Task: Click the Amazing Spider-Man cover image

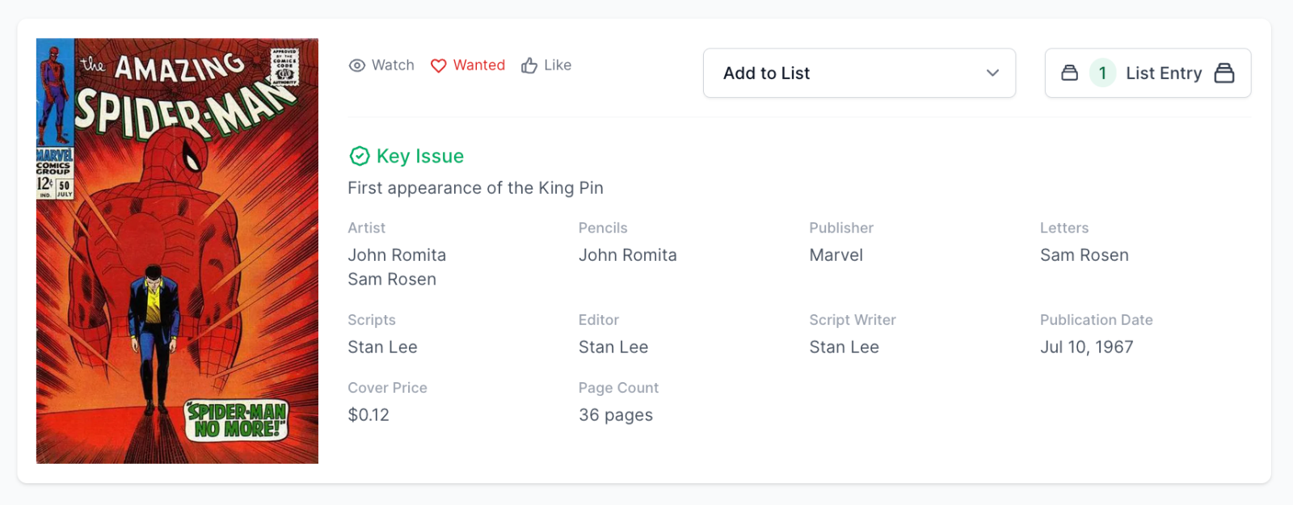Action: [177, 250]
